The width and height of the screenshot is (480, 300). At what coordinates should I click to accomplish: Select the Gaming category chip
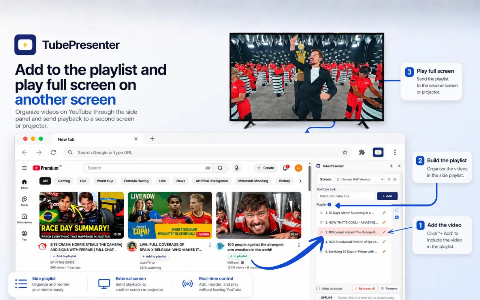[x=64, y=181]
